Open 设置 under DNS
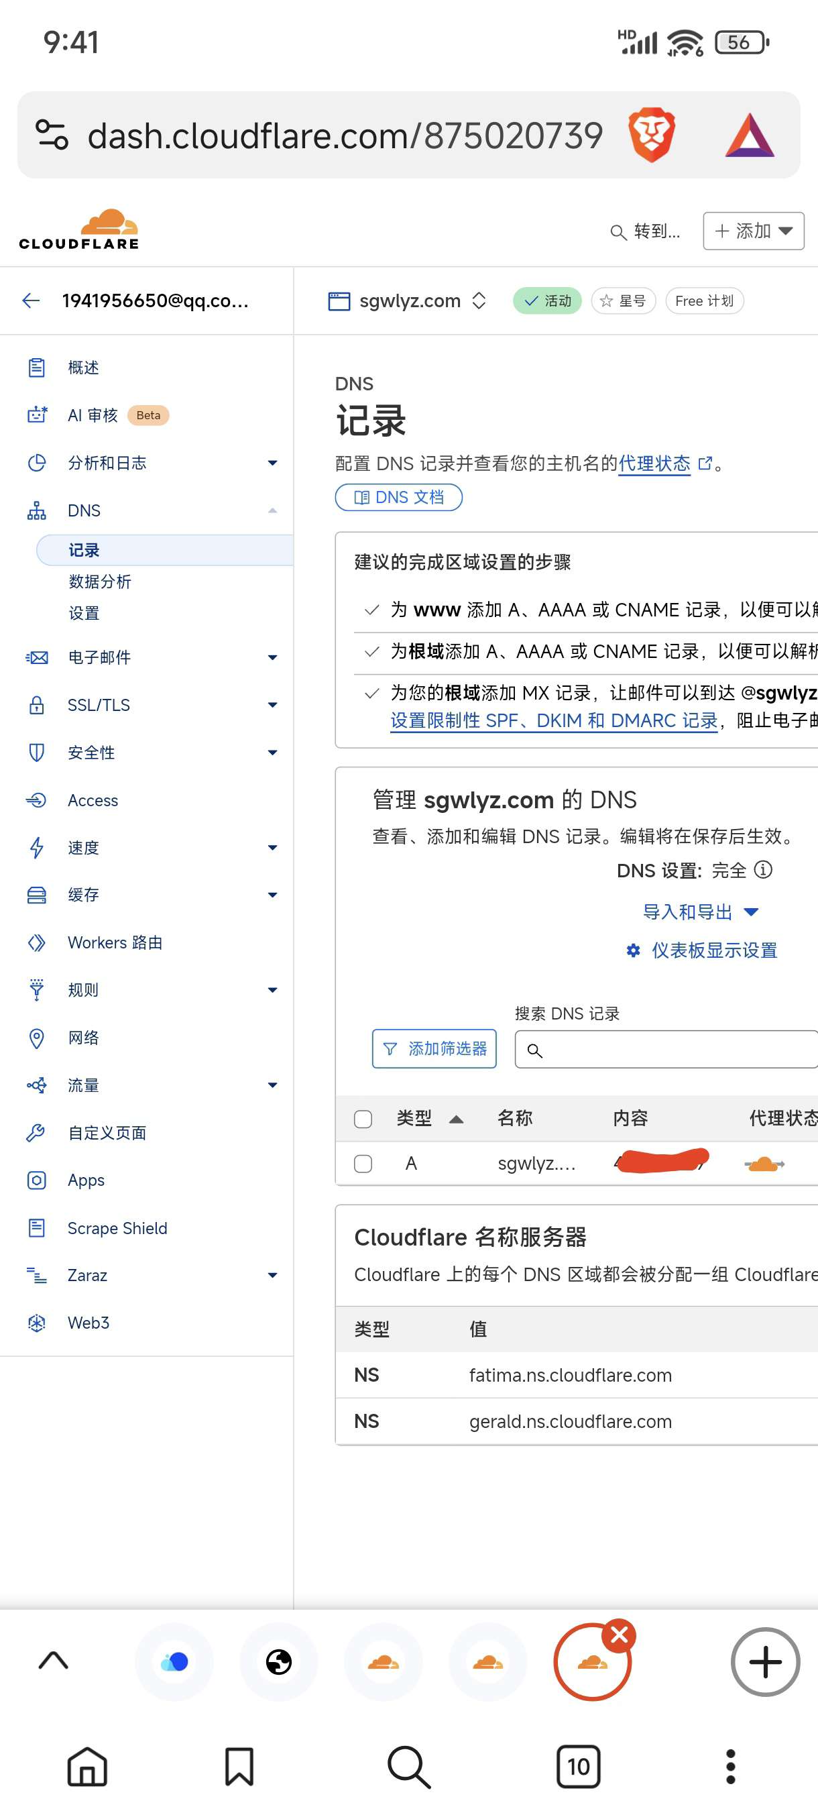The image size is (818, 1819). (84, 613)
